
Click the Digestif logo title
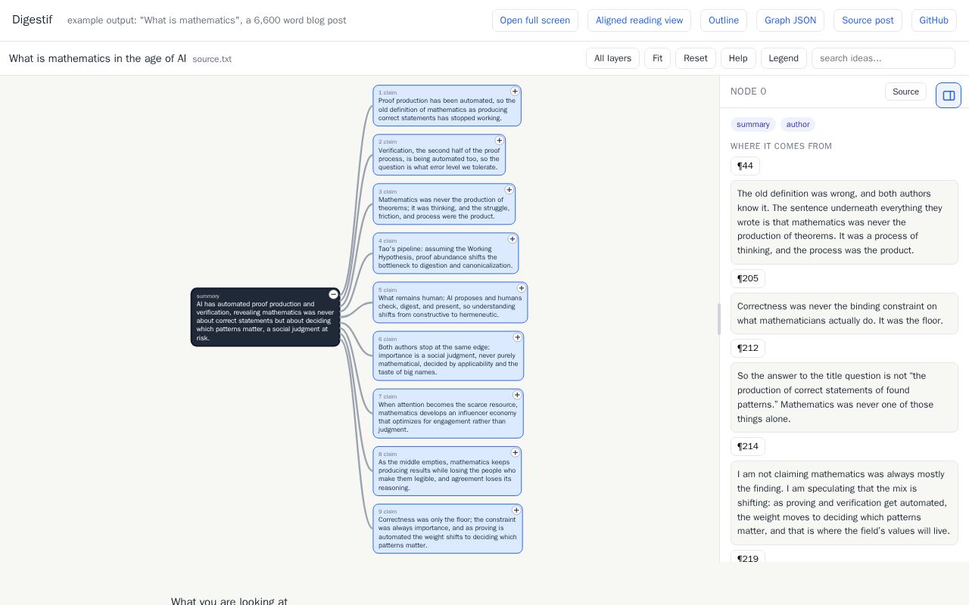(32, 20)
